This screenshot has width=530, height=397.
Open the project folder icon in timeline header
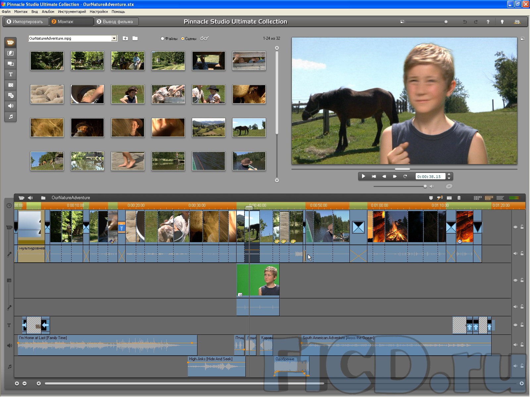(x=43, y=198)
